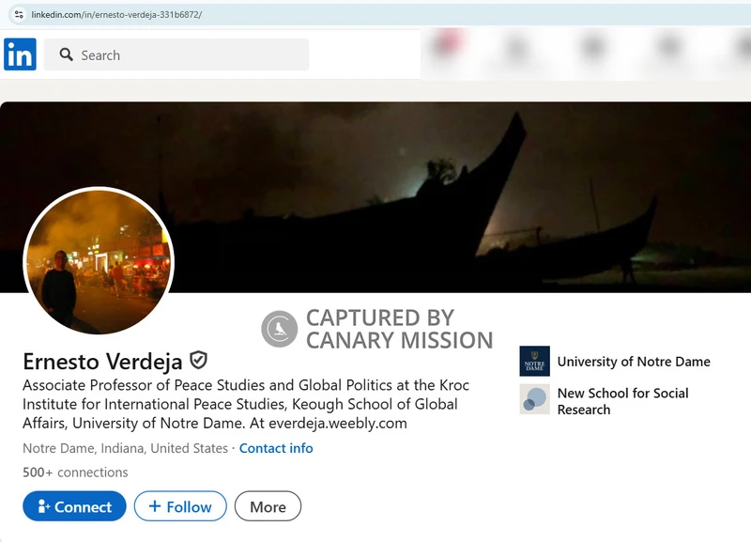The width and height of the screenshot is (751, 542).
Task: Select the Associate Professor of Peace Studies headline
Action: (x=246, y=404)
